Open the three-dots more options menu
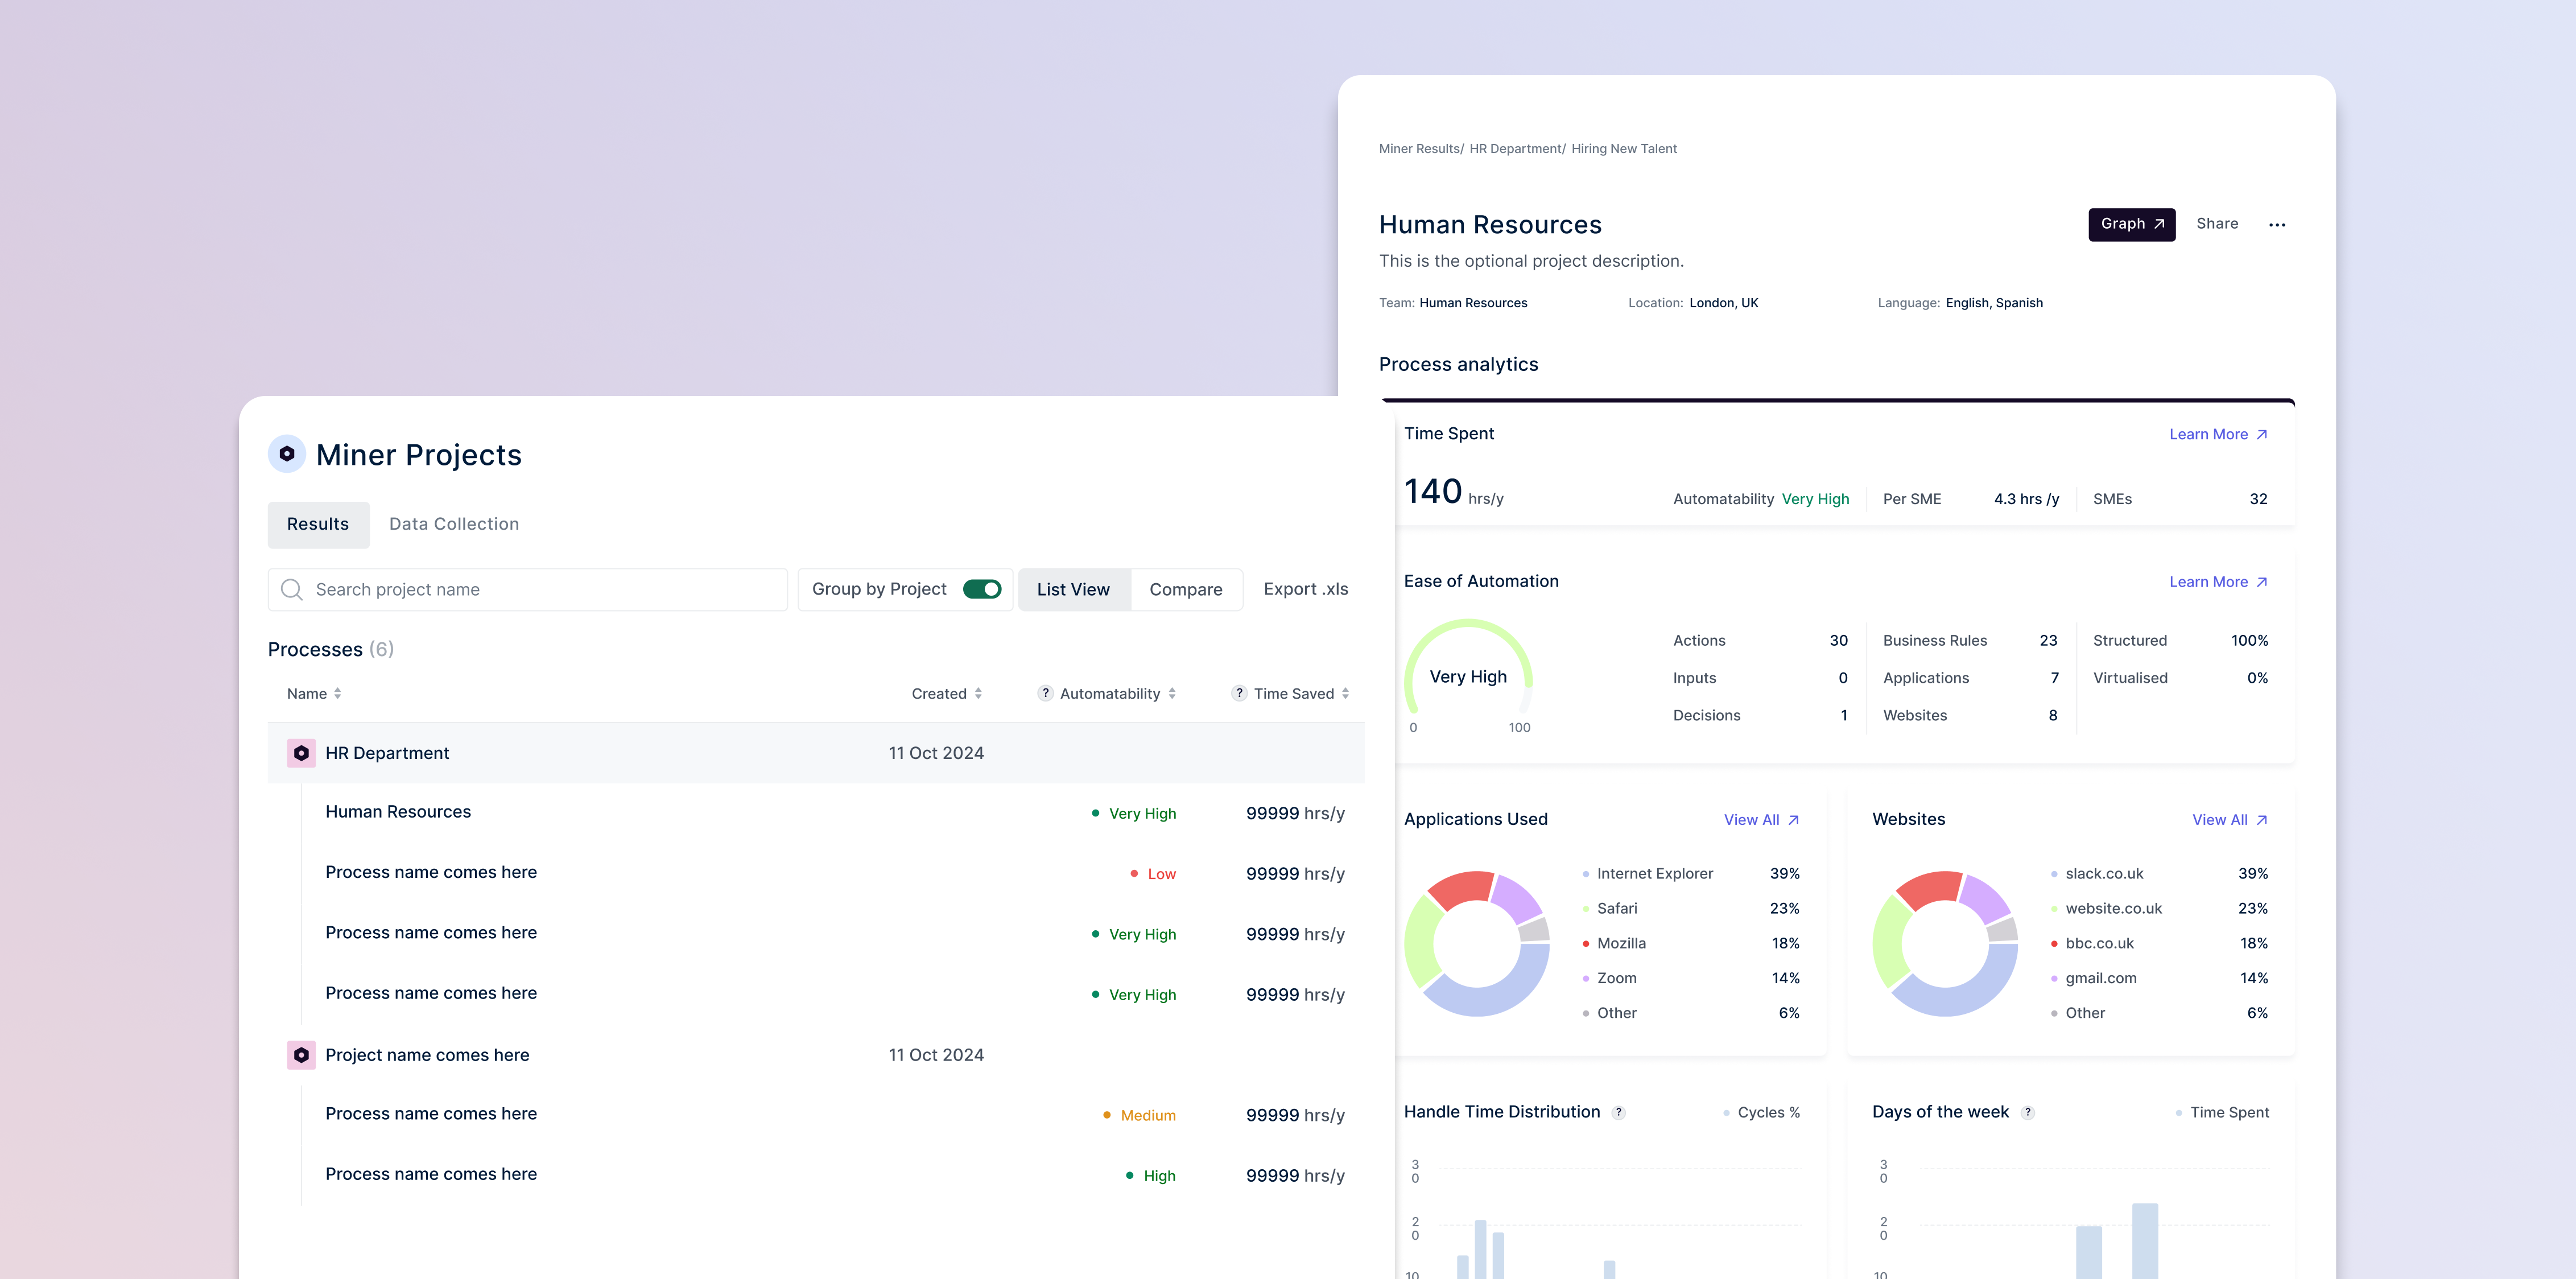This screenshot has width=2576, height=1279. (x=2277, y=225)
